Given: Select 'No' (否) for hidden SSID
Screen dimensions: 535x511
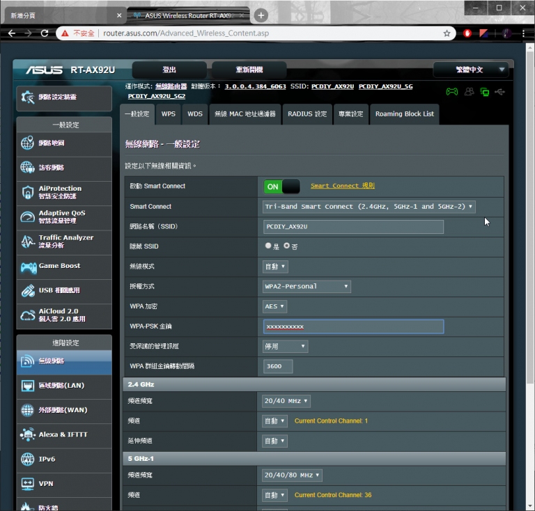Looking at the screenshot, I should (286, 246).
